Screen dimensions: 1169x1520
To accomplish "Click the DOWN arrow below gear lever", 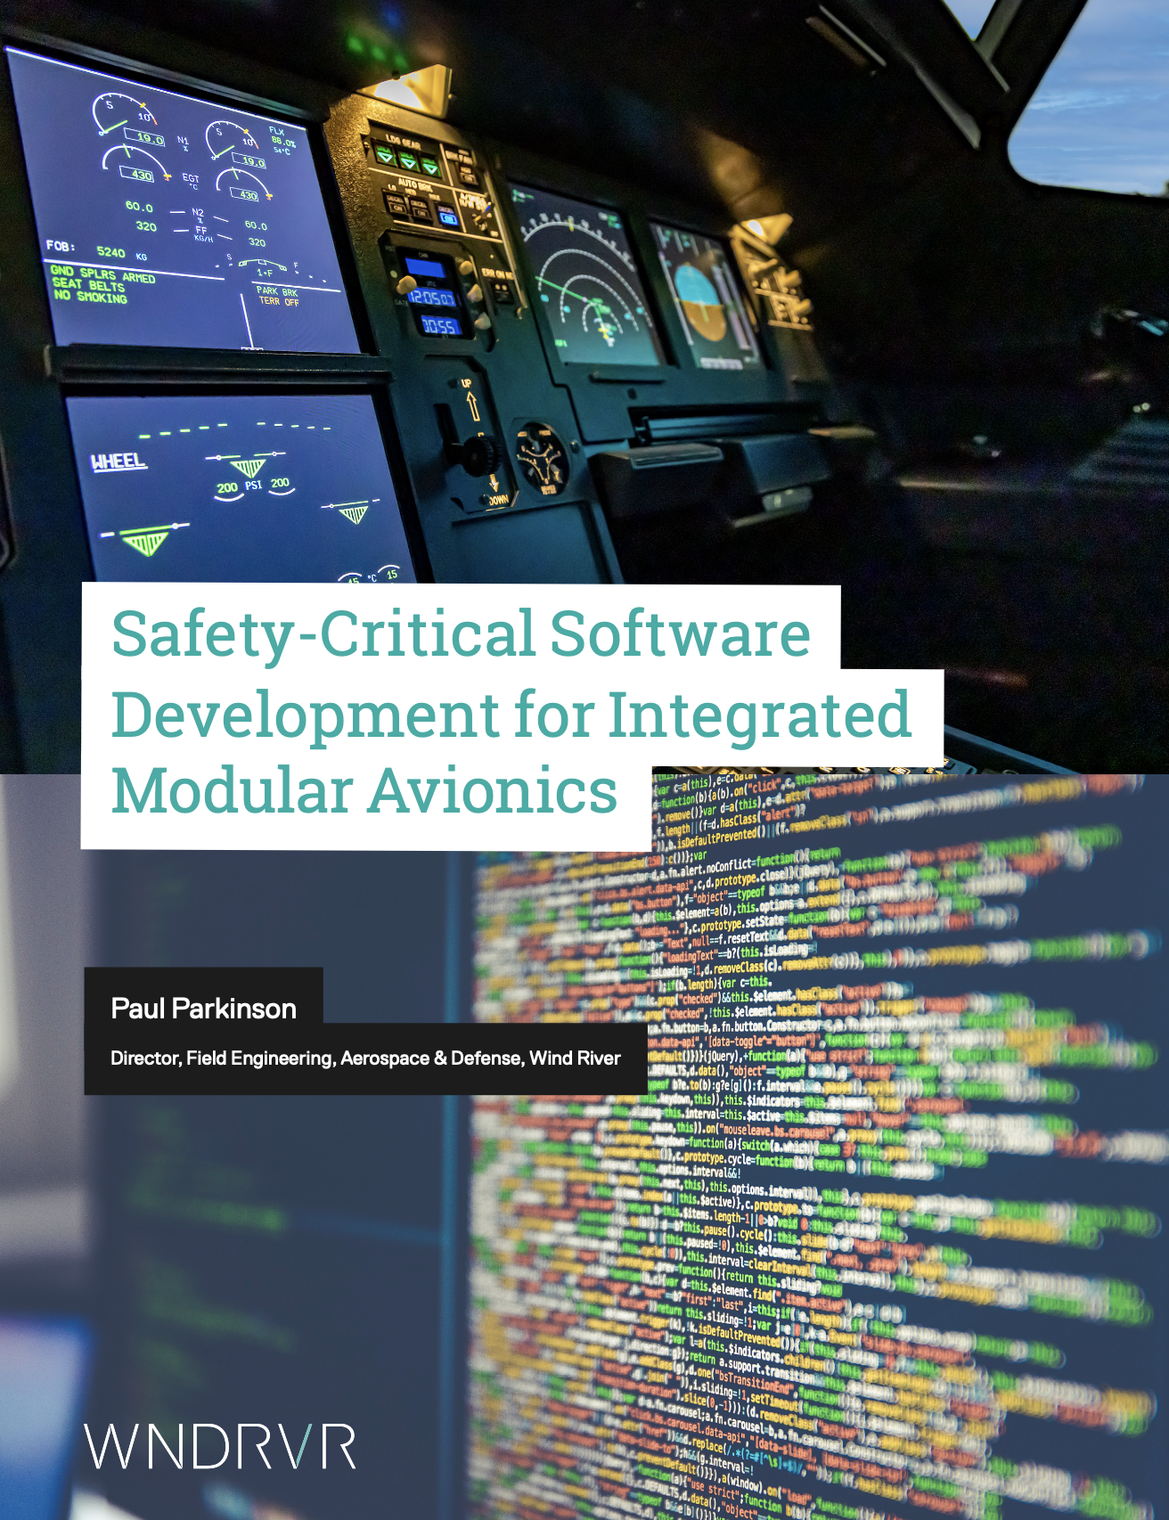I will (495, 488).
